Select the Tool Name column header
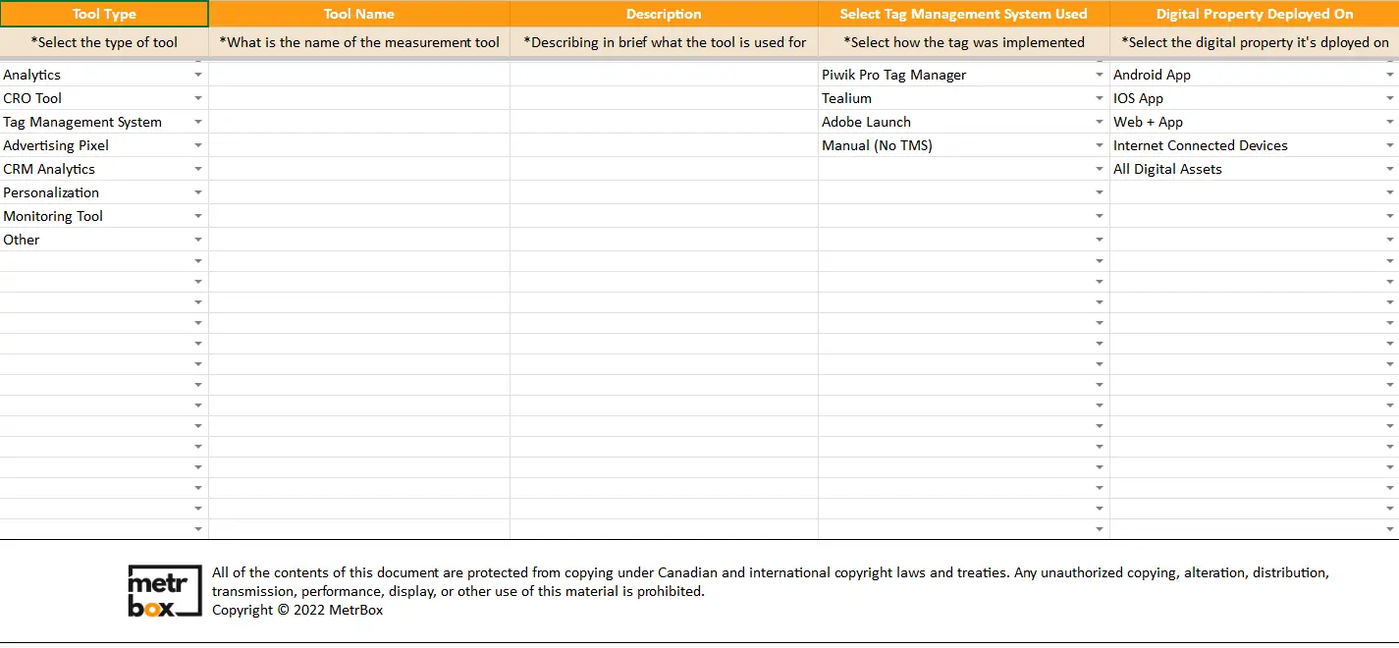This screenshot has width=1399, height=648. [x=359, y=14]
